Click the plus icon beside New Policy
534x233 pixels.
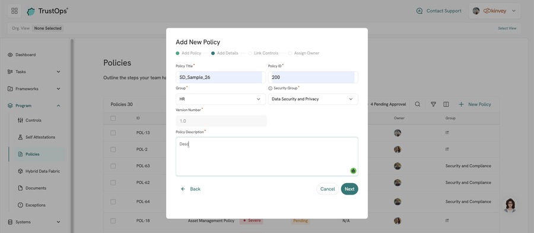(x=461, y=104)
